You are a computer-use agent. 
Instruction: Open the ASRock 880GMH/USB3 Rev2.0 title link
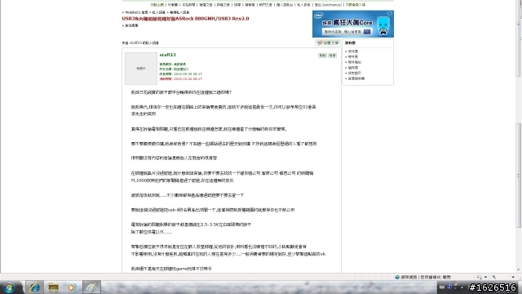tap(185, 19)
